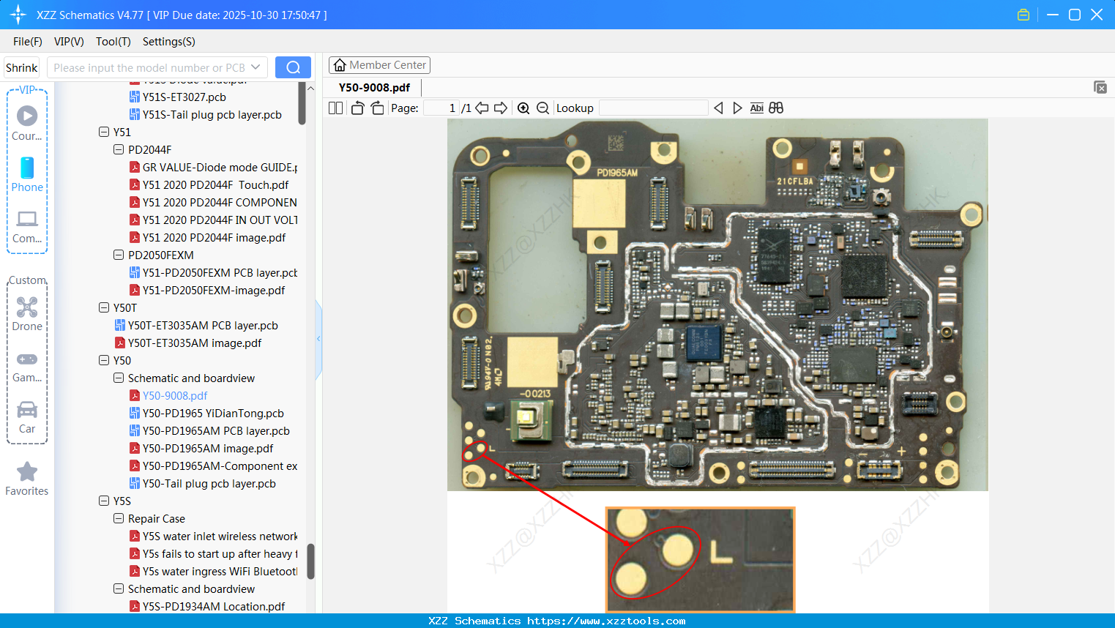Toggle the Abi whole-word match option
1115x628 pixels.
coord(756,108)
